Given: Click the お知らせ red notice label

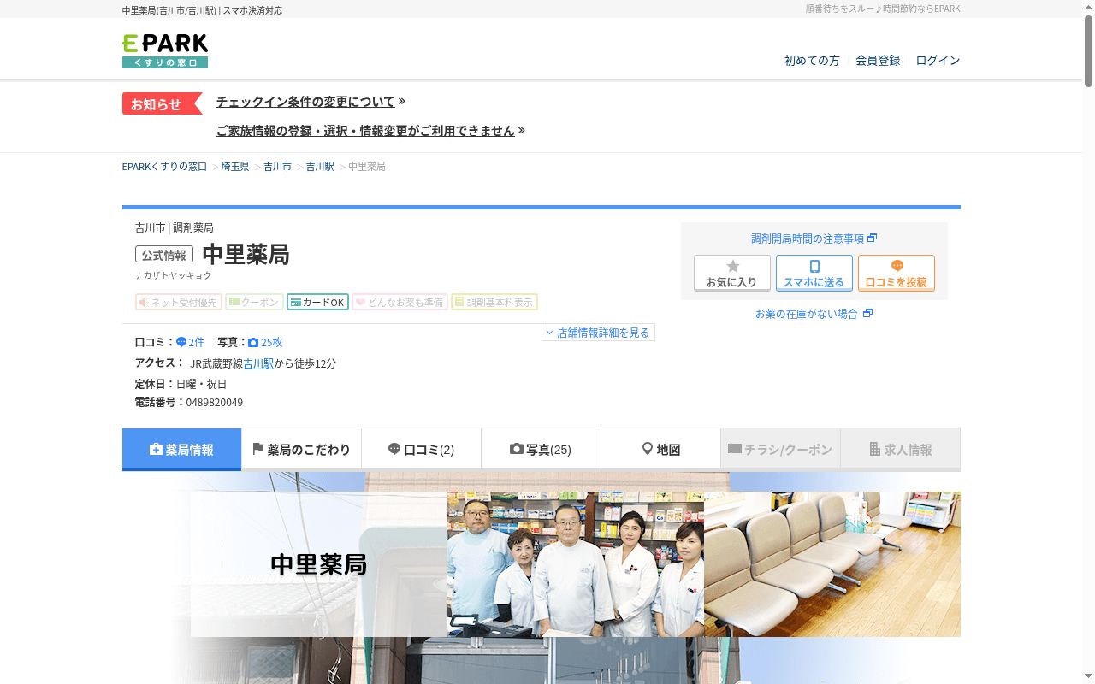Looking at the screenshot, I should 162,103.
